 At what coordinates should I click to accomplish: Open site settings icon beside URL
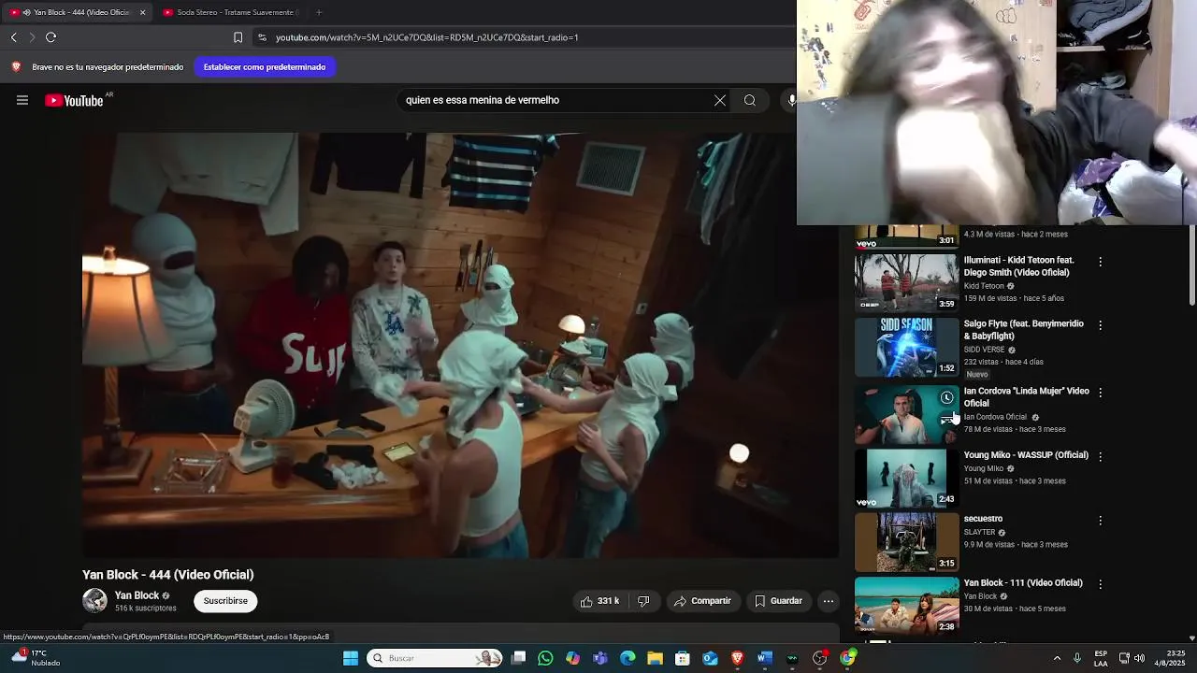tap(262, 37)
